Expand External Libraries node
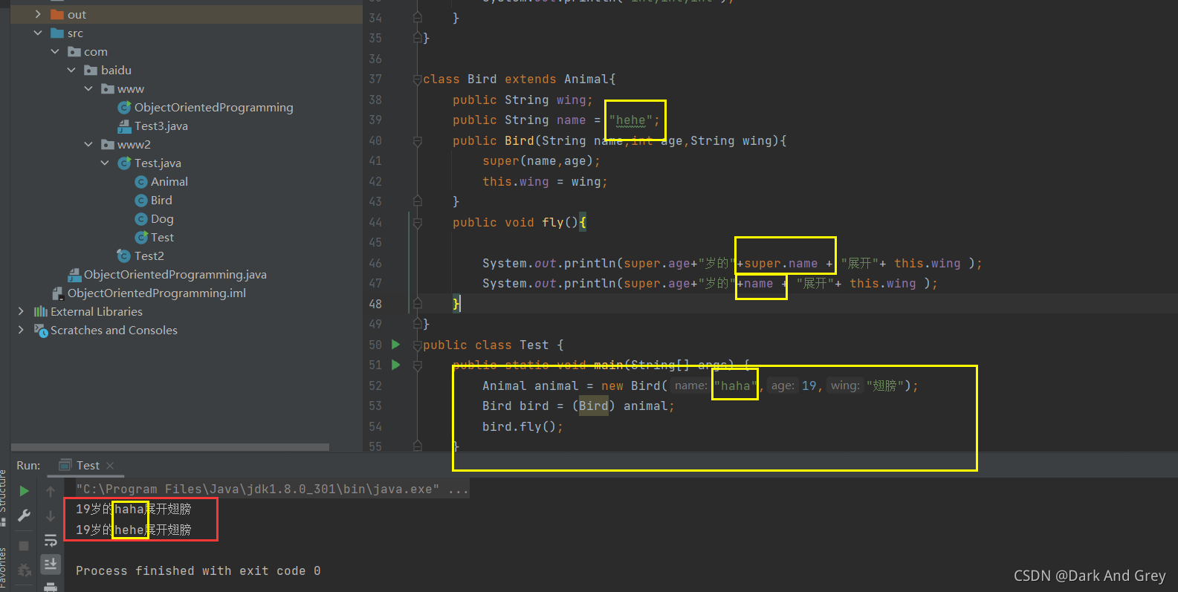The image size is (1178, 592). point(21,311)
